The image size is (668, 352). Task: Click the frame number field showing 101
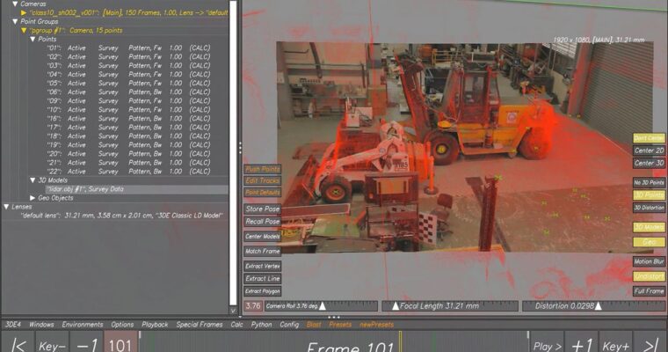click(119, 344)
